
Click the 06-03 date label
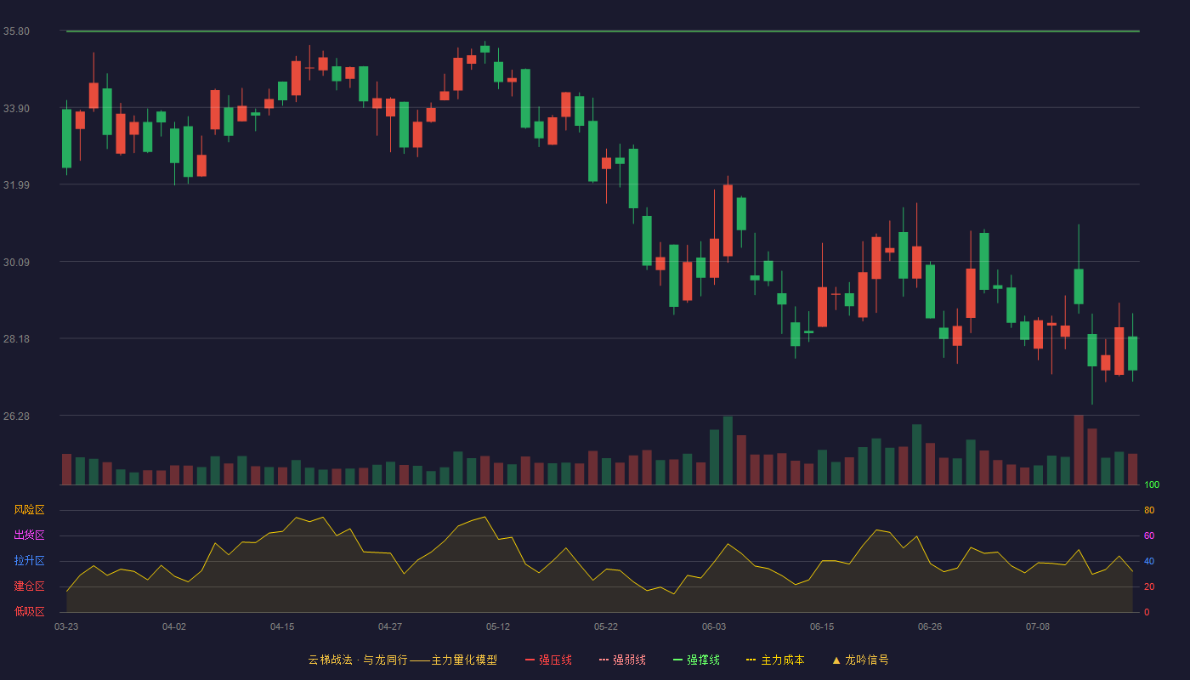tap(714, 626)
